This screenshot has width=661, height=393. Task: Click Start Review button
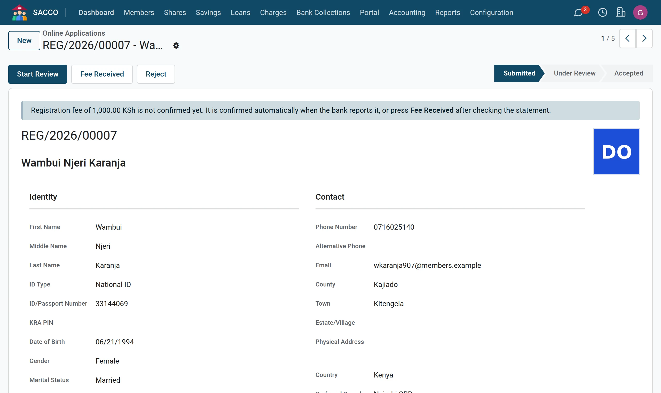[x=37, y=74]
